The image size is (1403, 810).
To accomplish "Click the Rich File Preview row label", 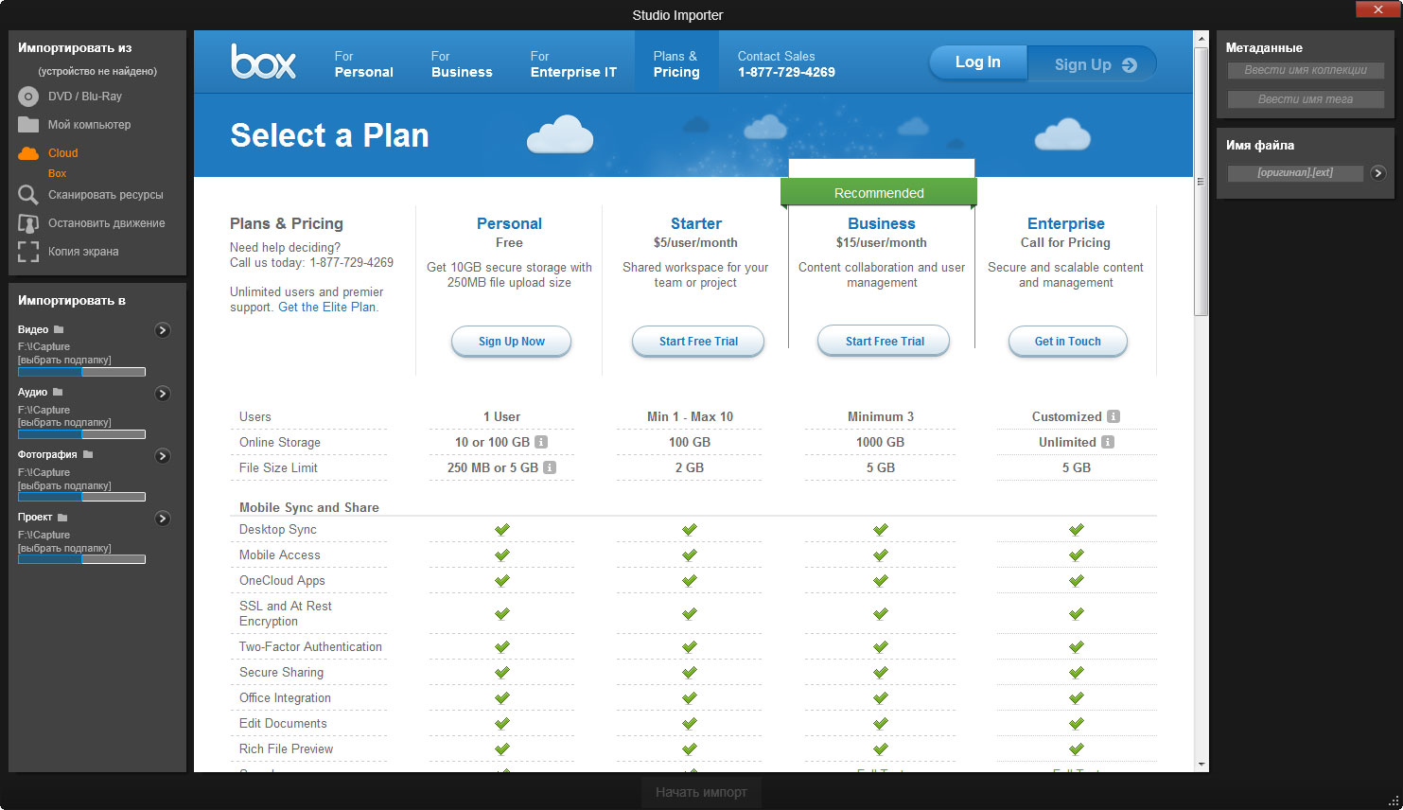I will 286,749.
